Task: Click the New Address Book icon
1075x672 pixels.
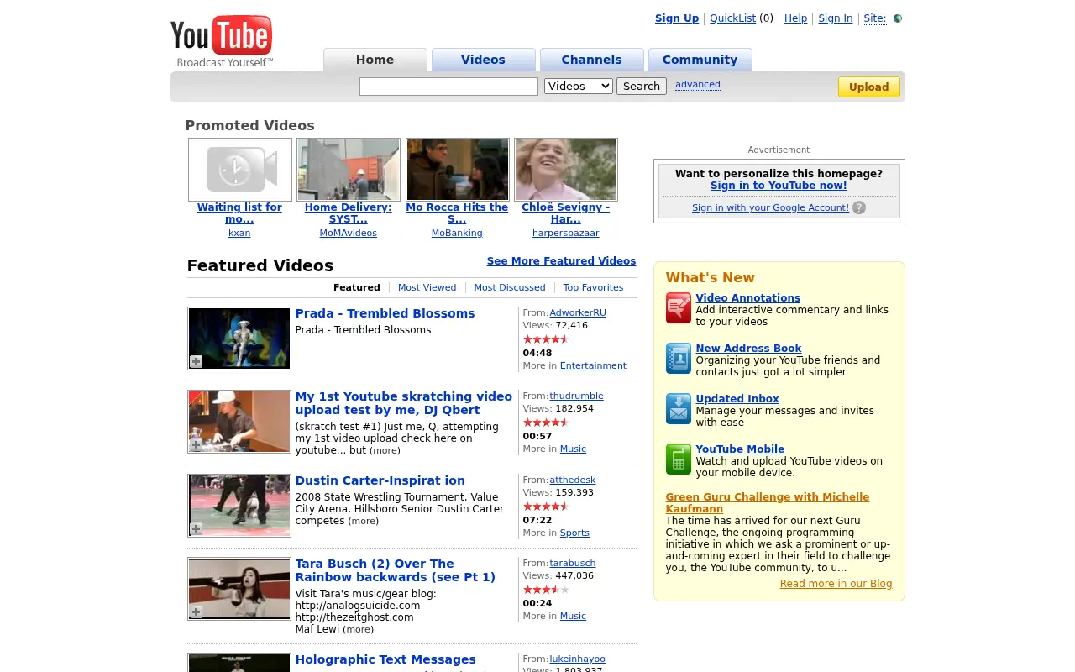Action: [x=679, y=359]
